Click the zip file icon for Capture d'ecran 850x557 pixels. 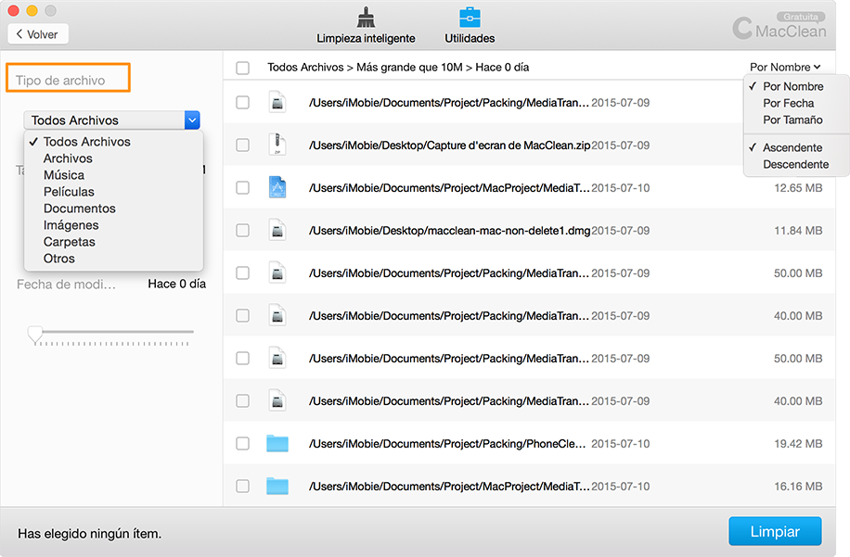click(x=277, y=145)
